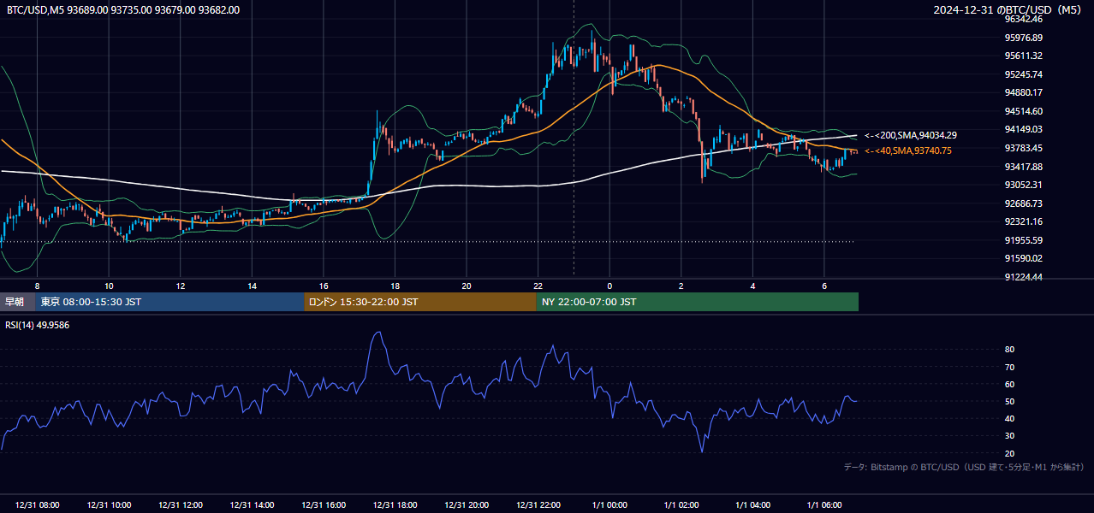Click the 12/31 20:00 time label
1094x513 pixels.
point(467,505)
